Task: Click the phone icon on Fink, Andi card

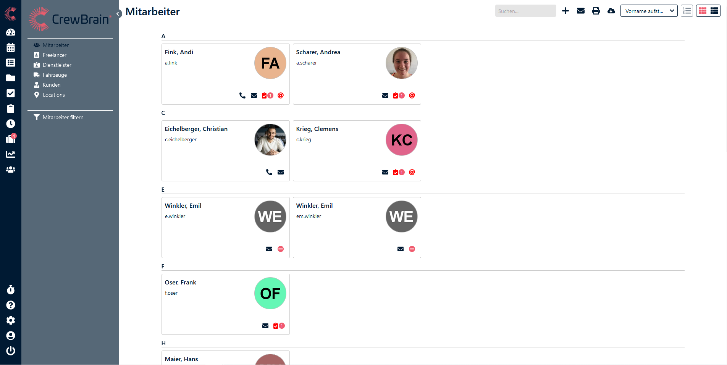Action: click(x=242, y=95)
